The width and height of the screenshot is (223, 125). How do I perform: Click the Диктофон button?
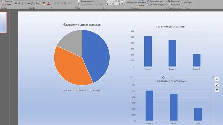click(187, 3)
